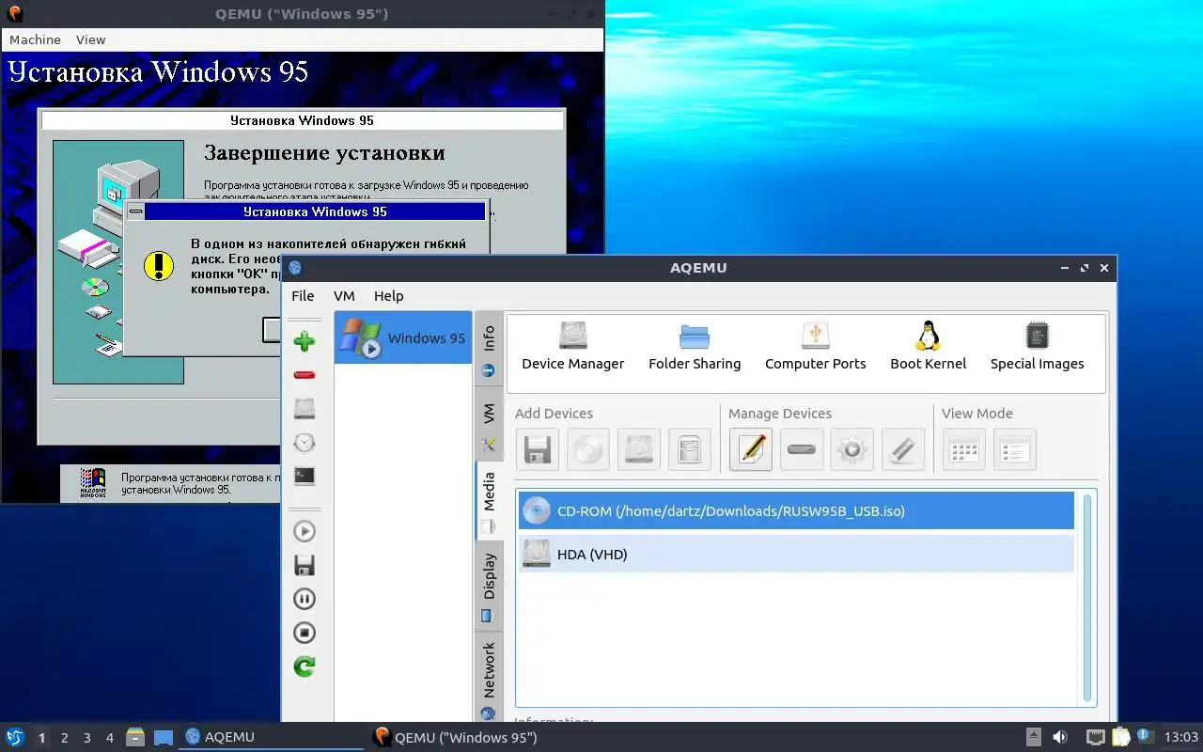1203x752 pixels.
Task: Click the Установка Windows 95 dialog system menu button
Action: click(135, 211)
